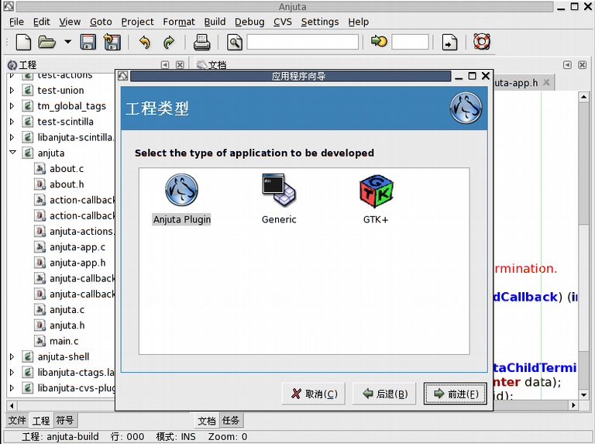This screenshot has width=595, height=444.
Task: Click the toolbar search text field
Action: [302, 42]
